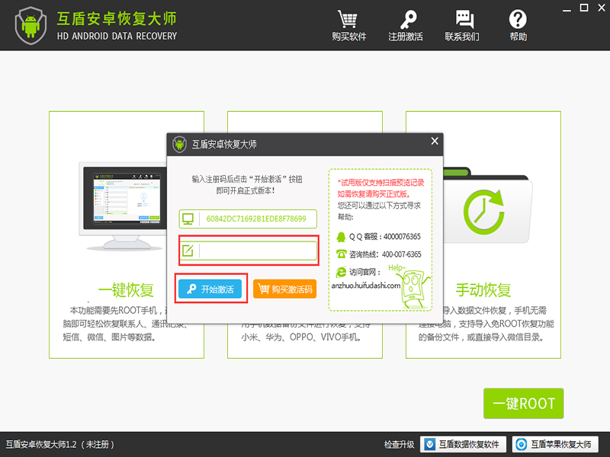Click the 互盾数据恢复软件 shield icon

click(430, 444)
